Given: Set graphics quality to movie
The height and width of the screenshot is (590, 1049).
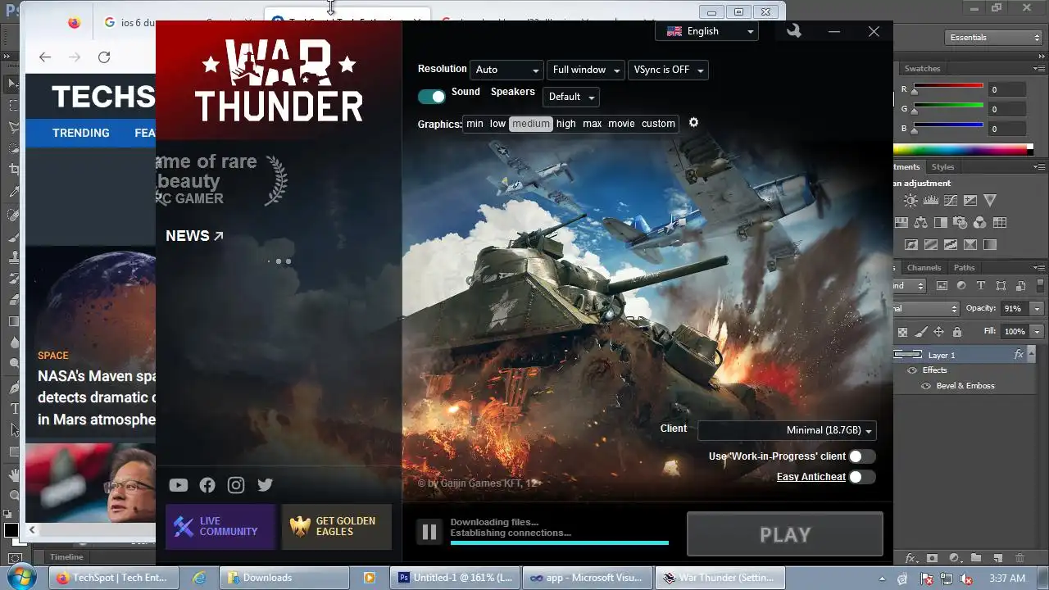Looking at the screenshot, I should [621, 124].
